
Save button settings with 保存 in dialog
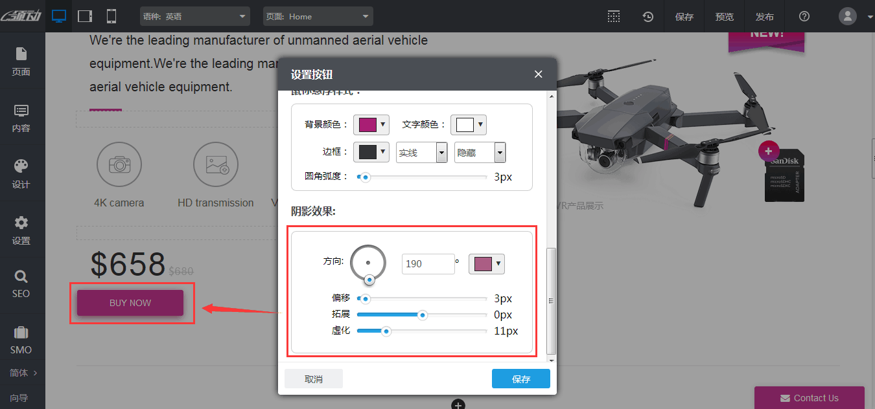tap(520, 378)
